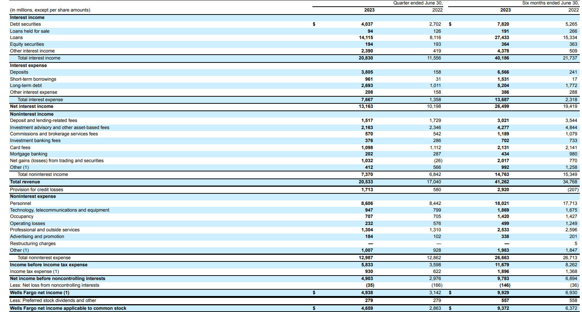582x312 pixels.
Task: Select the "Income tax expense (1)" row
Action: point(30,271)
